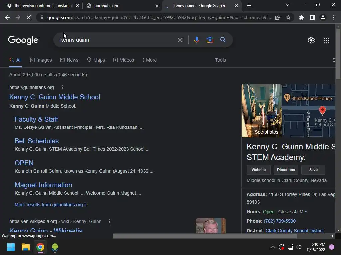Open Clark County School District link

(295, 231)
